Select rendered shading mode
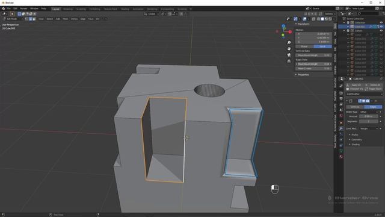 tap(330, 19)
